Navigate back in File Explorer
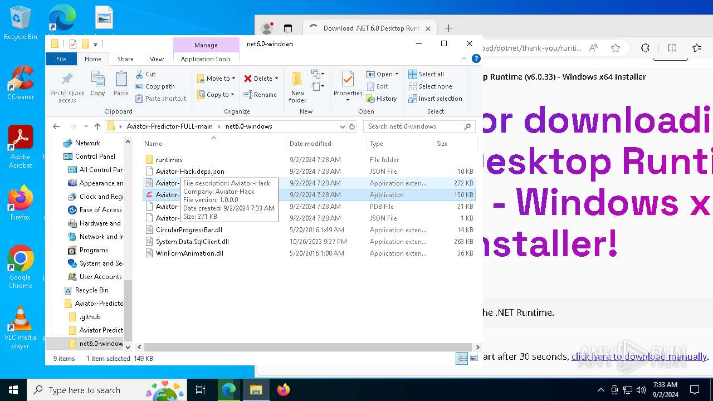Viewport: 713px width, 401px height. pos(56,126)
